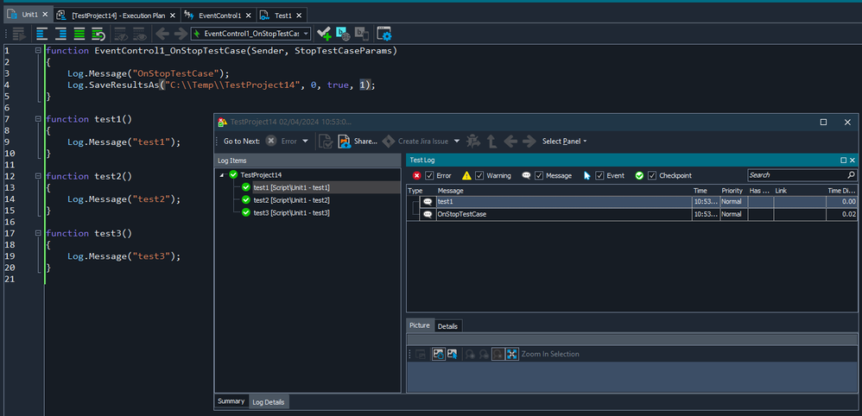Click the undo-arrow format icon in code toolbar
This screenshot has width=862, height=416.
click(98, 34)
